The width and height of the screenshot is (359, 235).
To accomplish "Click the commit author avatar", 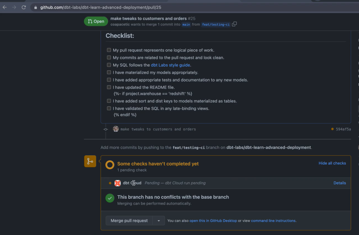I will click(x=116, y=129).
